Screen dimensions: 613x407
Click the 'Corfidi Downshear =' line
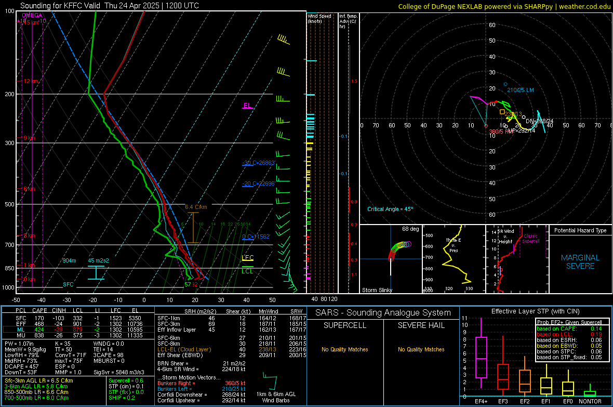pos(202,395)
